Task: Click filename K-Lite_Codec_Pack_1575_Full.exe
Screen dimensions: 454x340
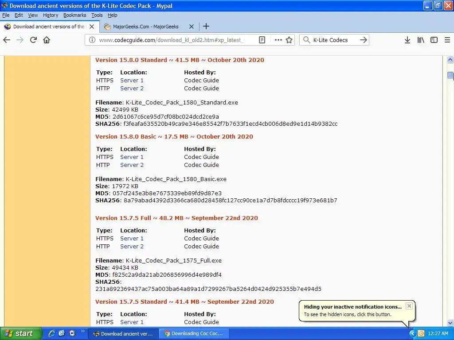Action: [x=174, y=261]
